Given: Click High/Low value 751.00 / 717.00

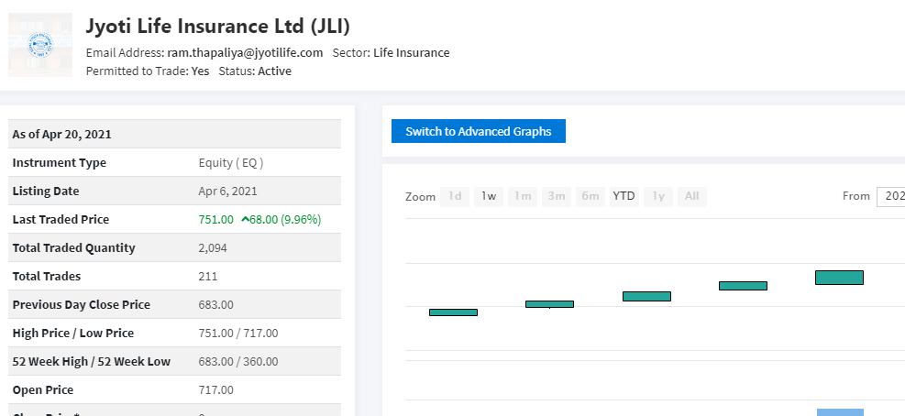Looking at the screenshot, I should coord(238,333).
